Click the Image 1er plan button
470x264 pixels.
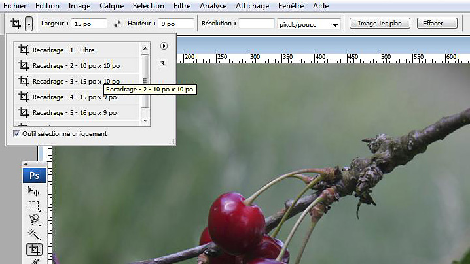pyautogui.click(x=380, y=24)
